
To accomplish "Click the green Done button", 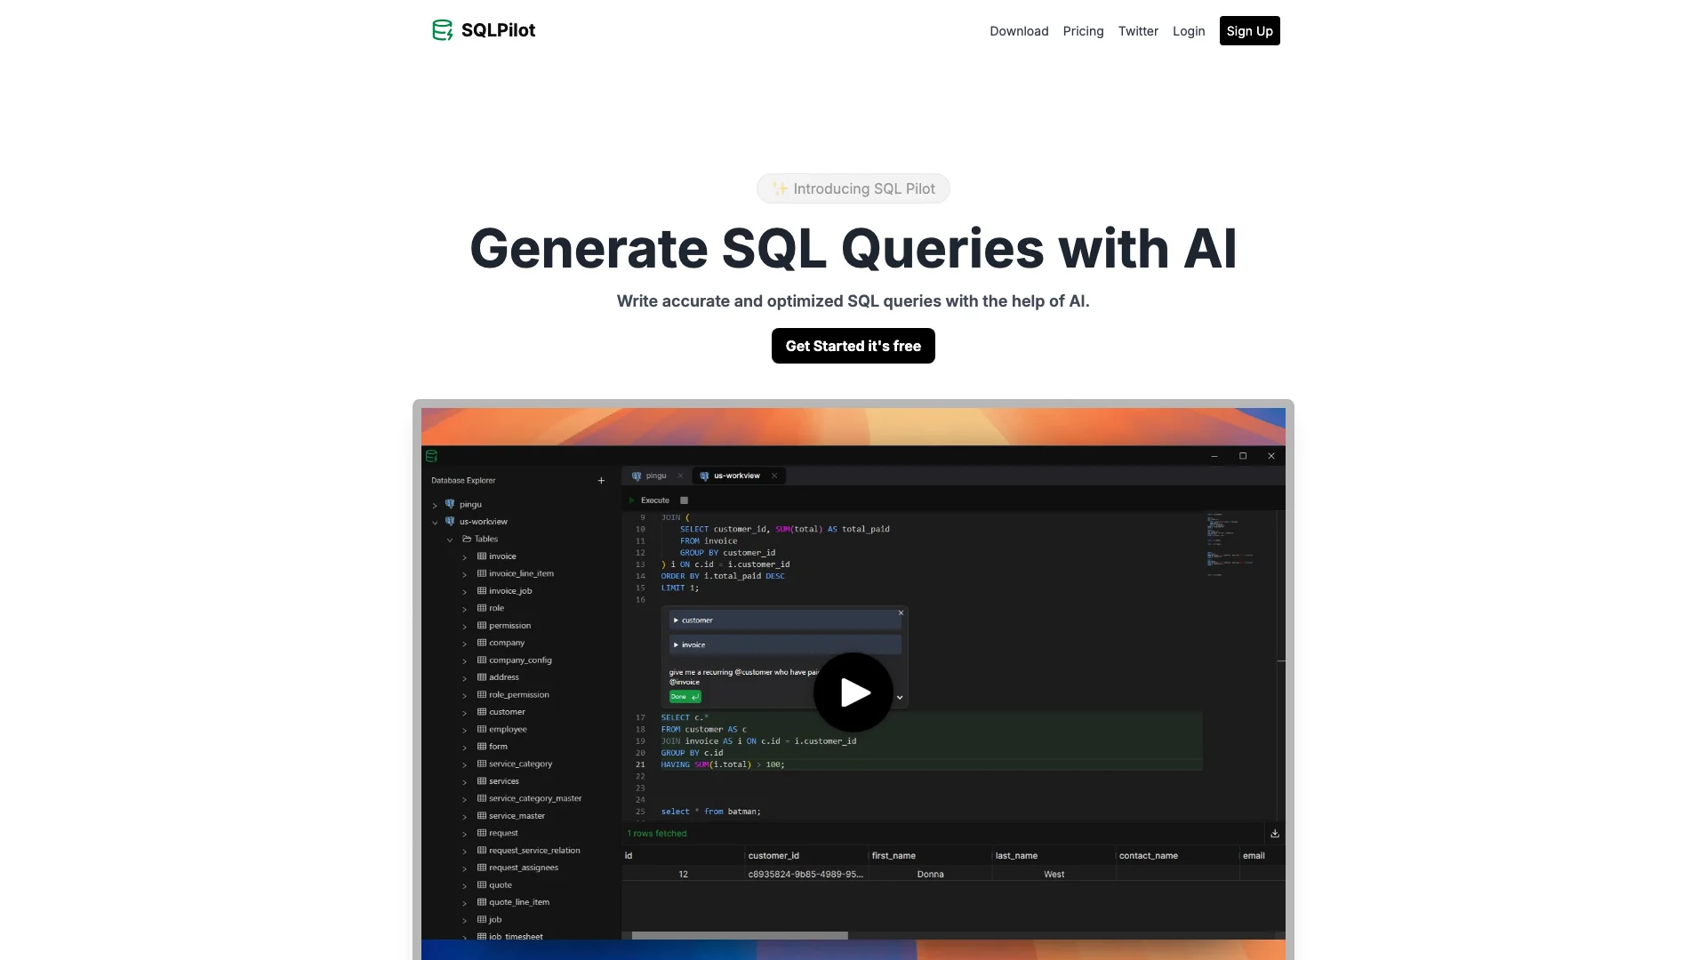I will click(685, 697).
